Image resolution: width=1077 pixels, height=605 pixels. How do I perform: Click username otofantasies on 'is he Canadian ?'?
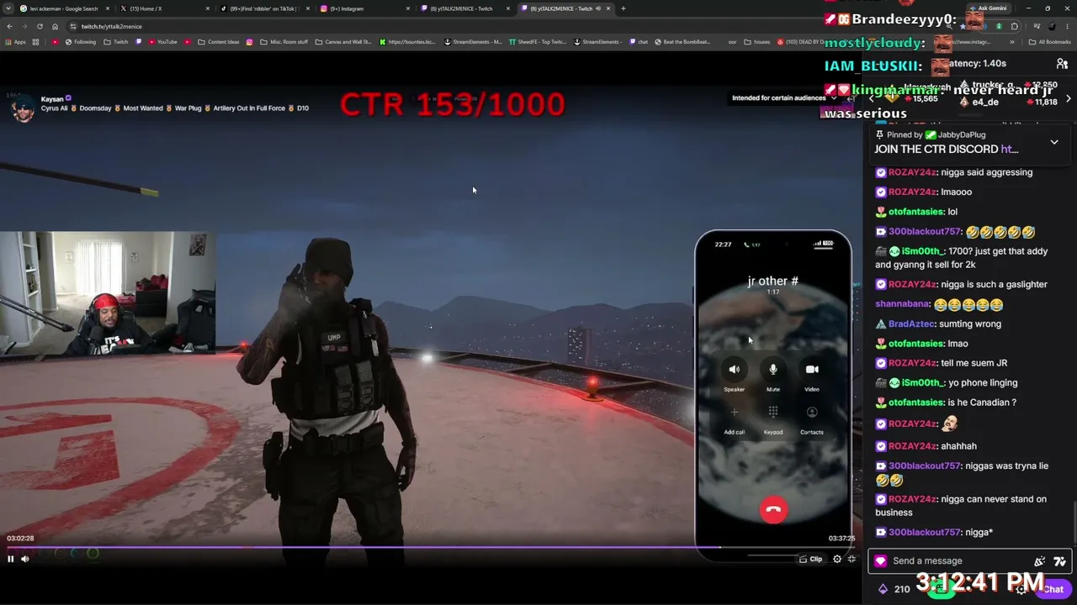915,402
